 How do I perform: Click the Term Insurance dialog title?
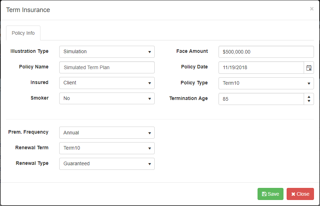click(x=28, y=10)
